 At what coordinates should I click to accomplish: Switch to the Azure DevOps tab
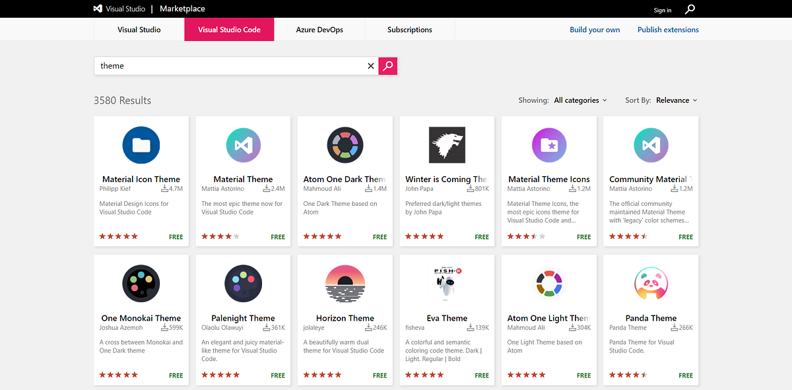[319, 29]
